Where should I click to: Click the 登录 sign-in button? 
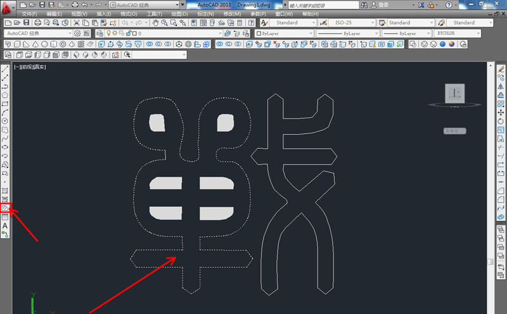point(383,4)
